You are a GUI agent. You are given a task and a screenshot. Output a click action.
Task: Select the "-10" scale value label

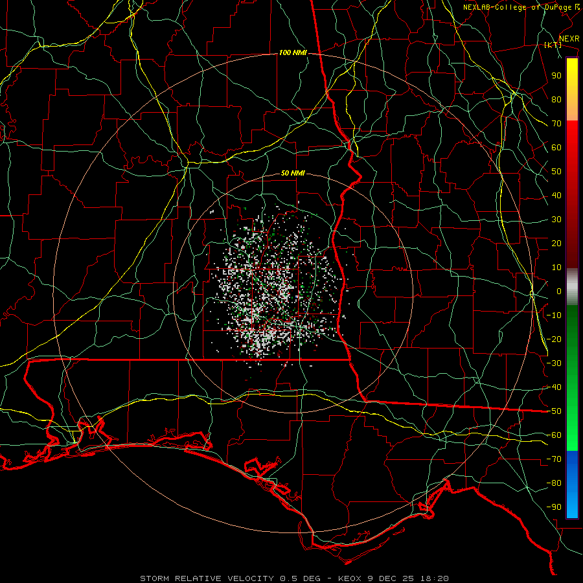pos(554,315)
